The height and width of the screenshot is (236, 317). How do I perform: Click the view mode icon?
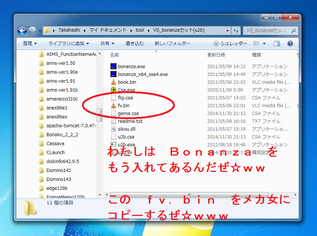click(256, 43)
